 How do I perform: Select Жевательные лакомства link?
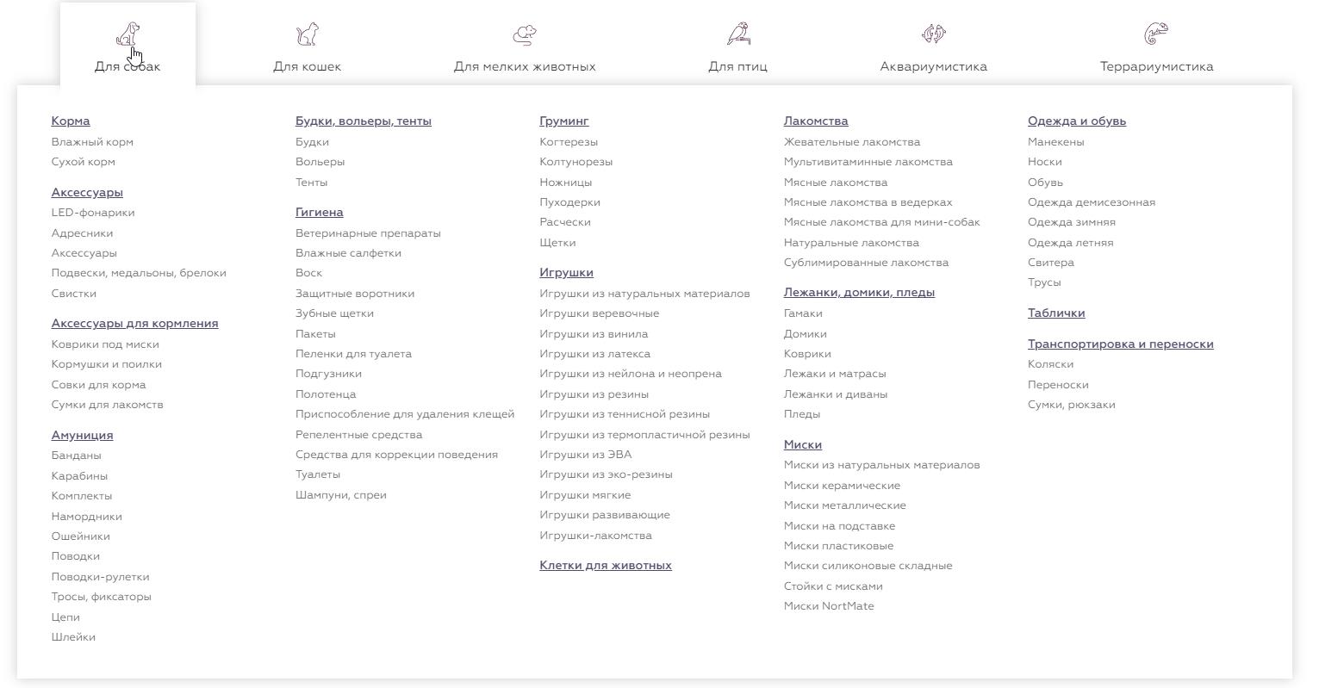tap(852, 142)
